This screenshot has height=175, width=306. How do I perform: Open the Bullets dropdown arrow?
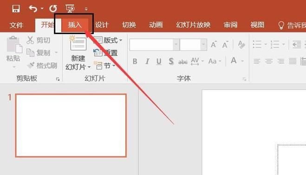tap(266, 44)
